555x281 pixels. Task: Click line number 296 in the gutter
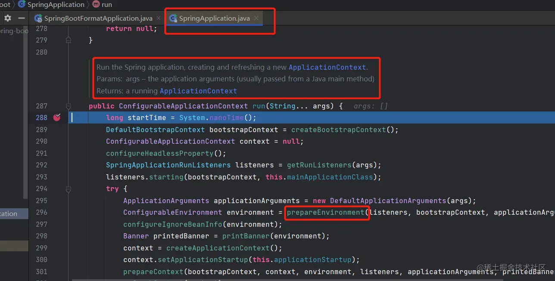coord(41,212)
